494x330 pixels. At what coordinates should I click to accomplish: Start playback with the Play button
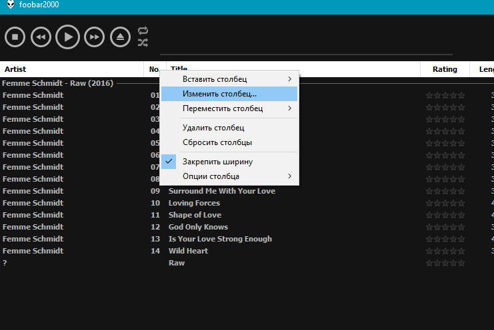tap(67, 37)
